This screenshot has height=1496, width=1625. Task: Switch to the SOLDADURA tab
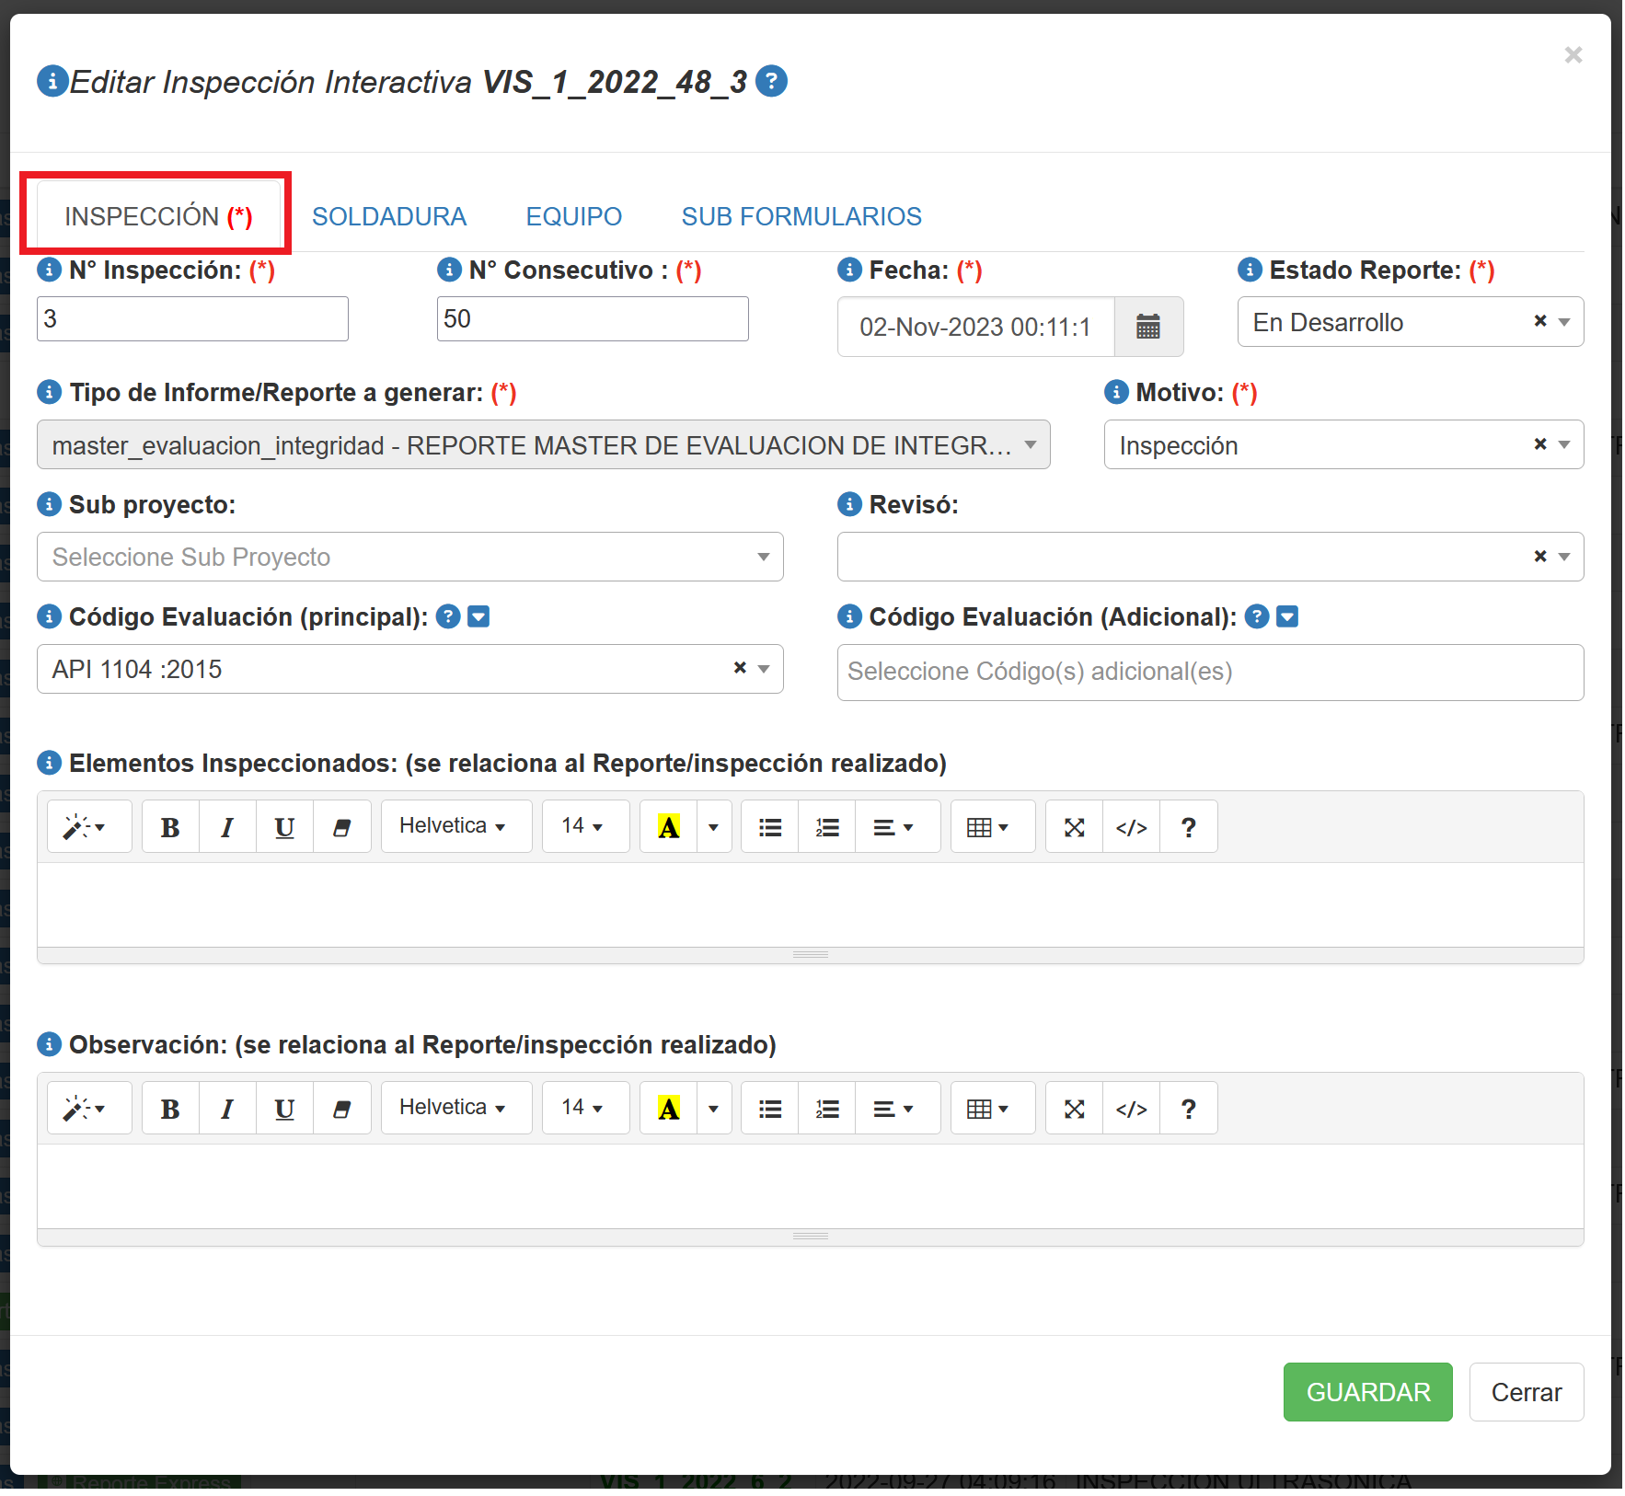click(x=388, y=216)
